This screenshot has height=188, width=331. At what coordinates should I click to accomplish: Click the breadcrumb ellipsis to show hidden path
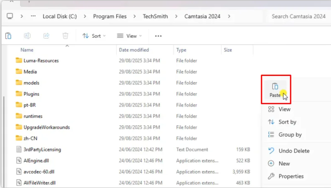point(33,16)
